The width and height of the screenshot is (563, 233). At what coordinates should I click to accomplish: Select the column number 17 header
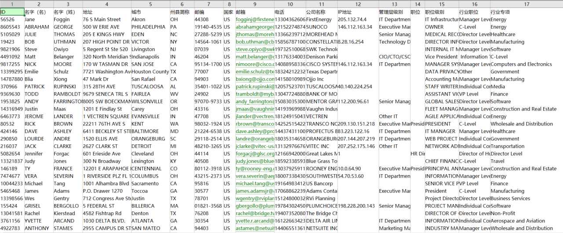[526, 4]
